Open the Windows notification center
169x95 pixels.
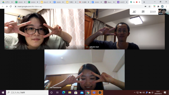(x=165, y=93)
